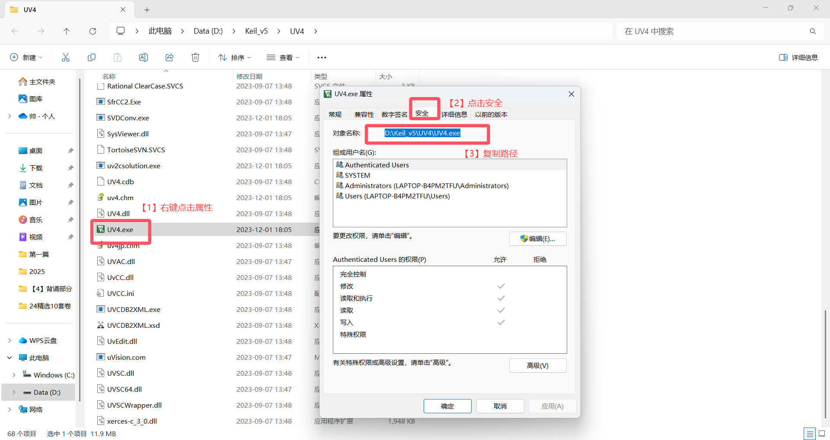
Task: Open the 查看 view dropdown
Action: click(x=283, y=57)
